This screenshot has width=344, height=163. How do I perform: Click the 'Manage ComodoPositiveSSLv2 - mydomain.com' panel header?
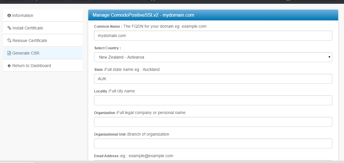pyautogui.click(x=213, y=15)
